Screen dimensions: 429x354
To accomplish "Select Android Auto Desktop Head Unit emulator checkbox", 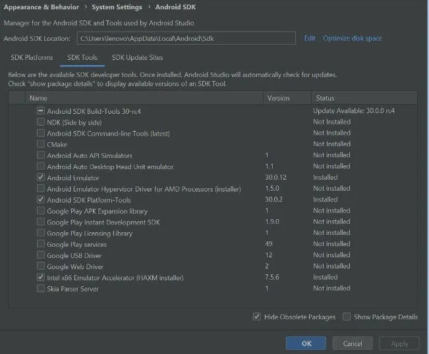I will (x=40, y=166).
